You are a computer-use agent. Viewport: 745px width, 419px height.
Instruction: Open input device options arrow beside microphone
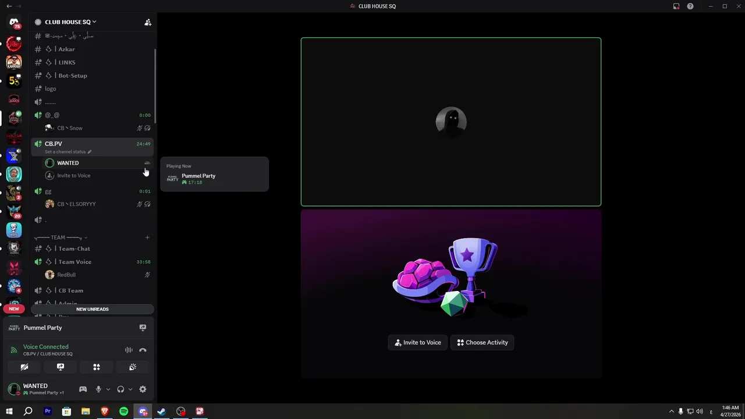coord(108,389)
